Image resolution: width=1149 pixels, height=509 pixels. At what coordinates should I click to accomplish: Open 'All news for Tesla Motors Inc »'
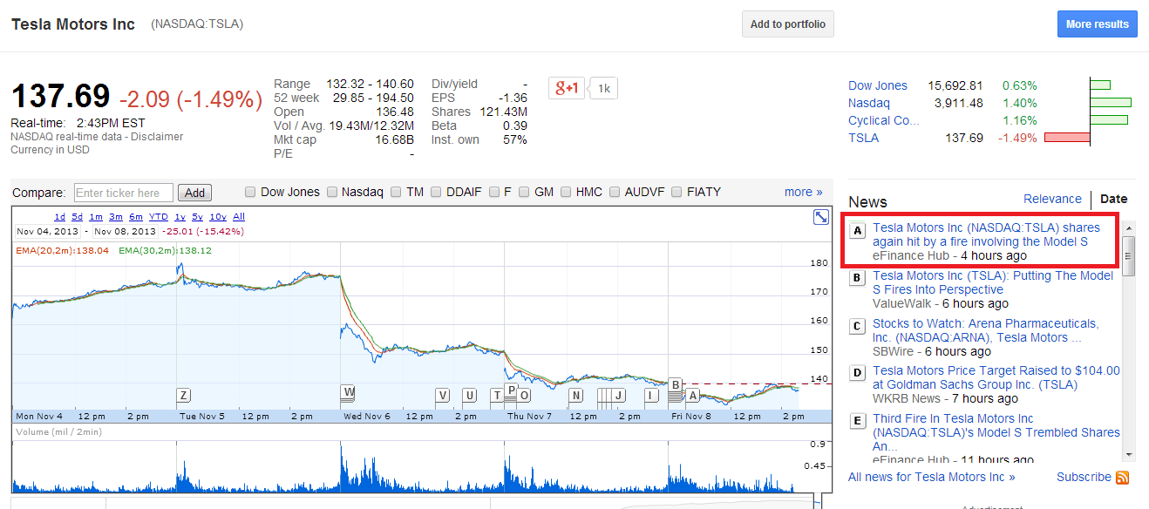[931, 477]
